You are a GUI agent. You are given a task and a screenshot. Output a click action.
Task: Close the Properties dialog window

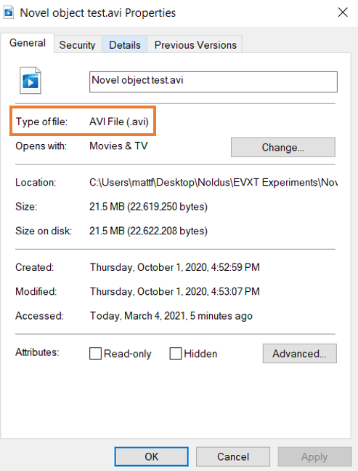[343, 12]
